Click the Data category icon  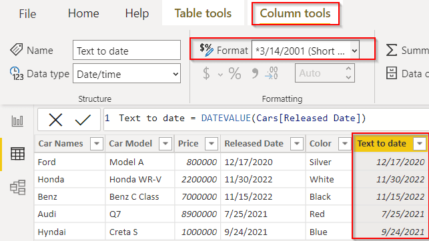pos(392,73)
